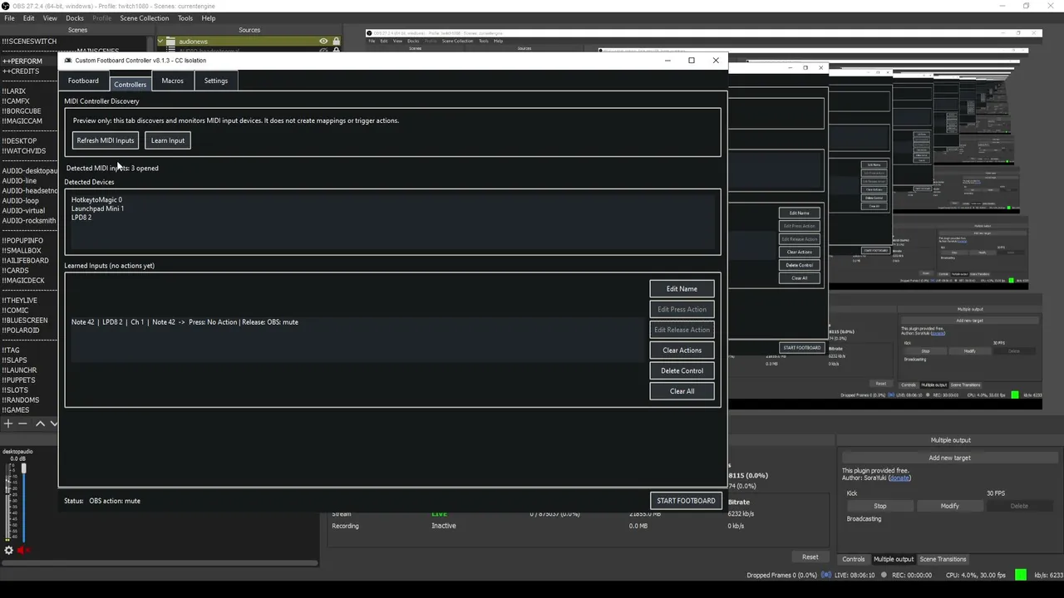Select the Launchpad Mini 1 device
This screenshot has width=1064, height=598.
tap(97, 208)
